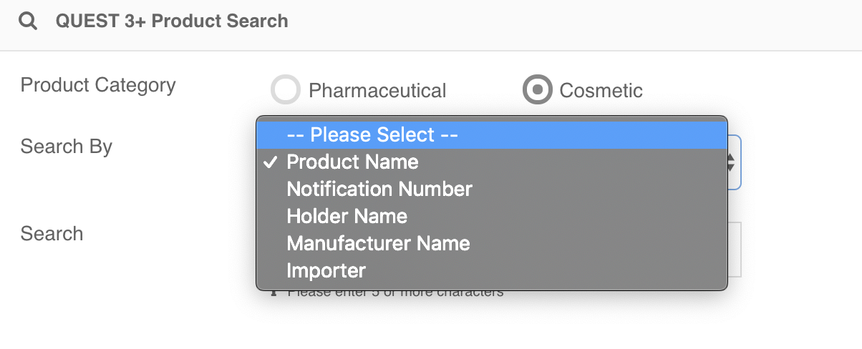Select Manufacturer Name option
The width and height of the screenshot is (862, 349).
click(492, 244)
